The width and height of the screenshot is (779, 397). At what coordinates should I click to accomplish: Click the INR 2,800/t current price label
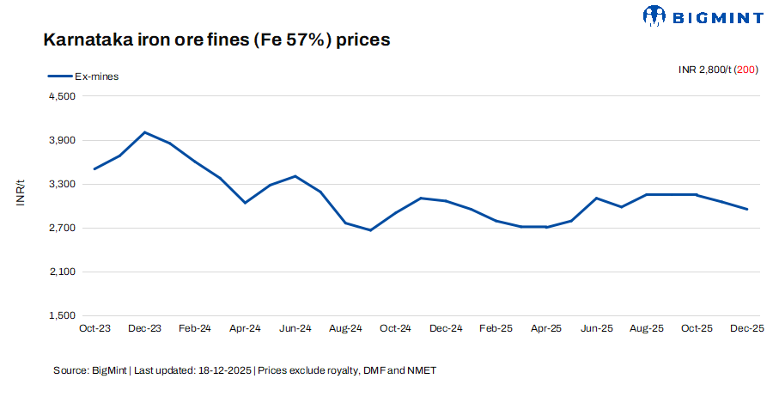click(704, 70)
